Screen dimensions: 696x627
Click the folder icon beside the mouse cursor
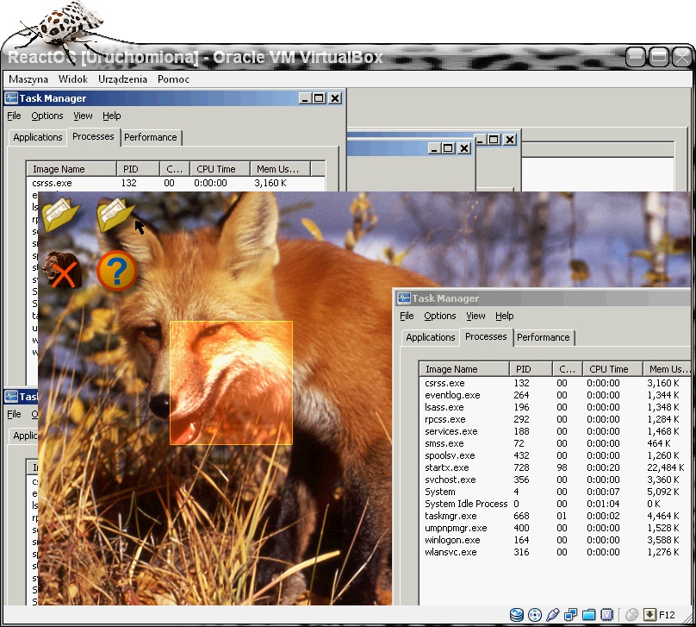pos(115,215)
